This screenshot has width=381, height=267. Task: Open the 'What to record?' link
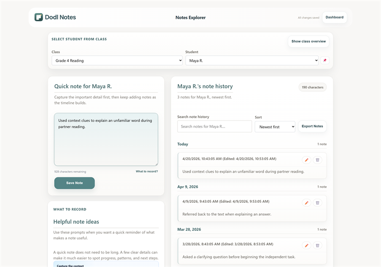click(147, 172)
